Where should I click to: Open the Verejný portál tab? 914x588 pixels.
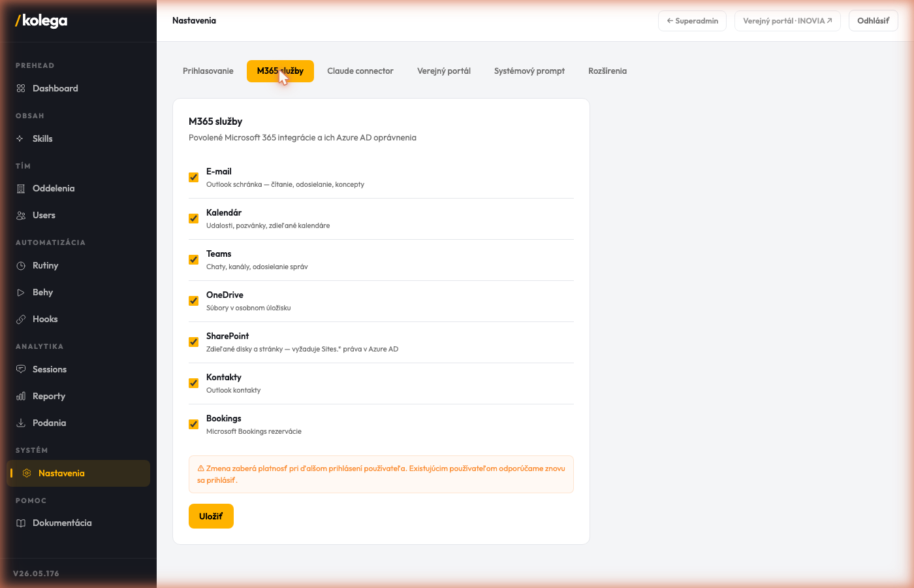coord(444,71)
